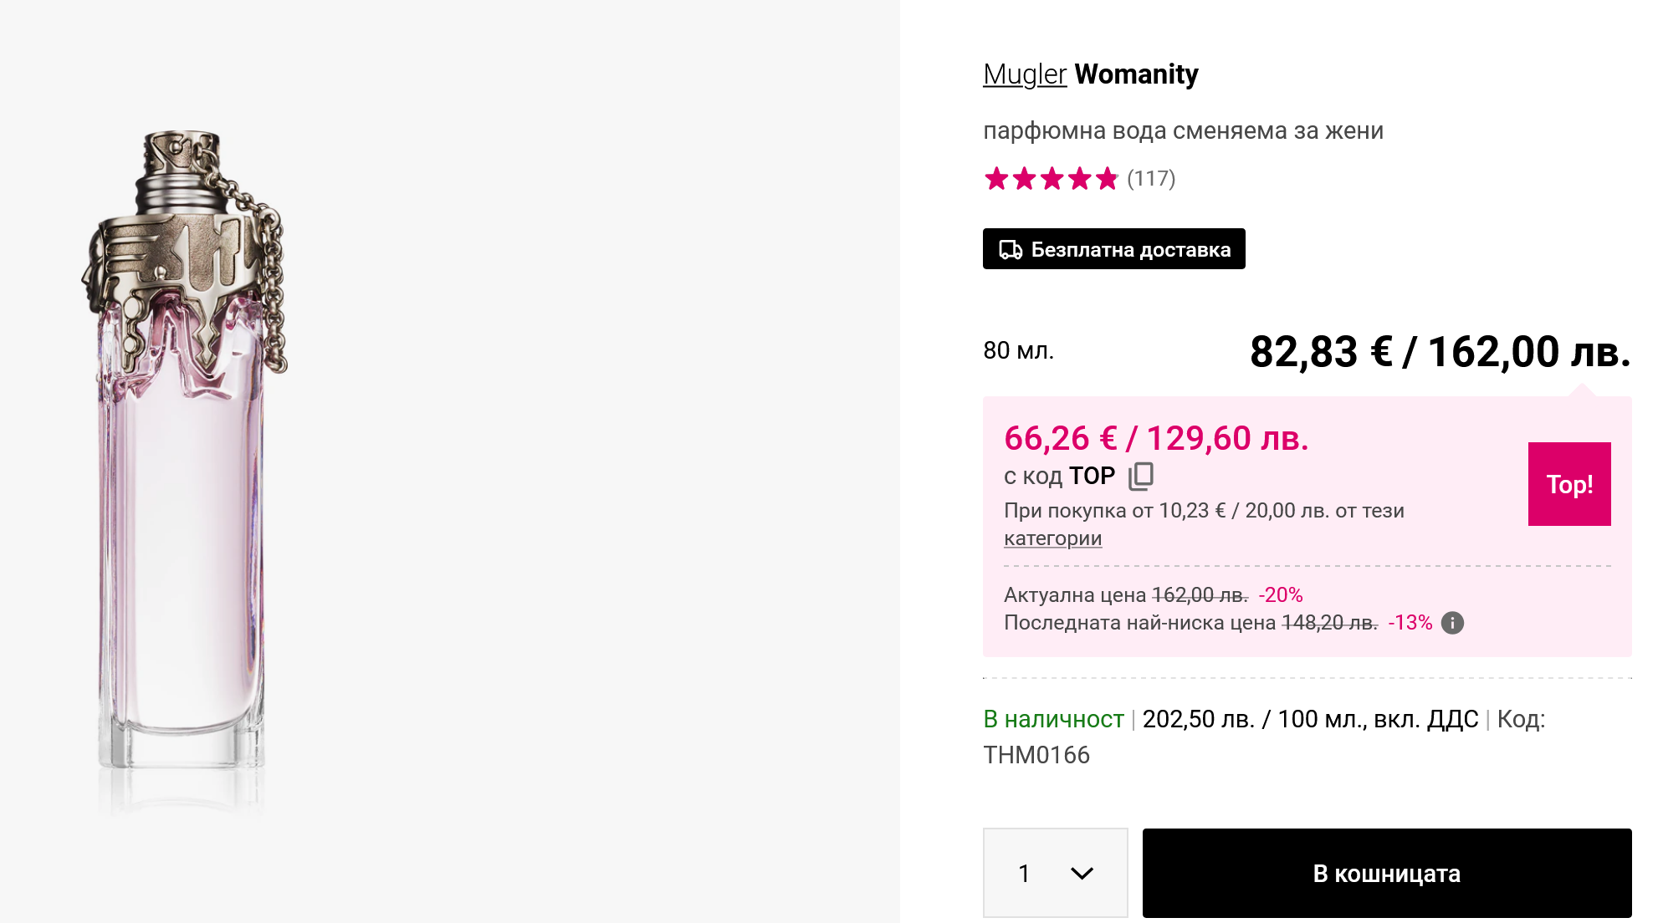Click the pink Top! badge
Image resolution: width=1658 pixels, height=923 pixels.
click(1569, 484)
